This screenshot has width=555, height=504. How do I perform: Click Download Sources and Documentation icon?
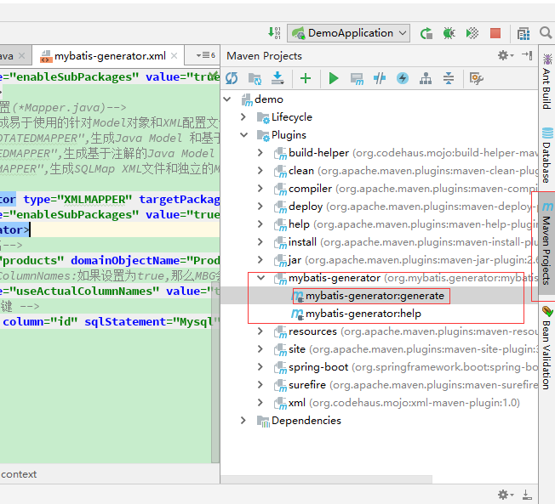(x=277, y=78)
